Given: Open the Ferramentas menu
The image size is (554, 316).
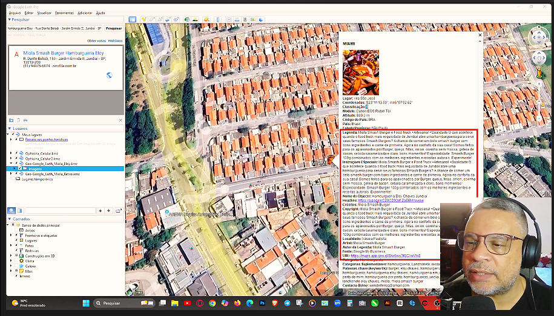Looking at the screenshot, I should (64, 13).
